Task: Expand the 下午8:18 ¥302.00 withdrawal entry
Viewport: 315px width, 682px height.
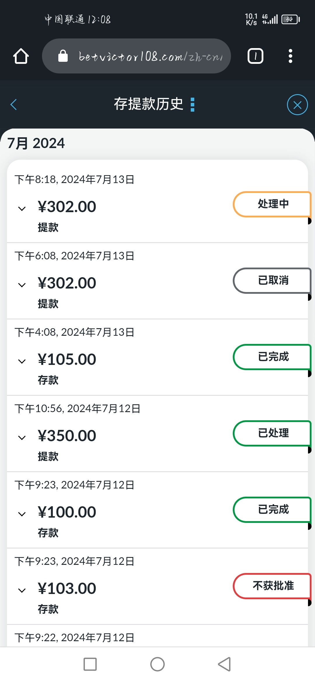Action: pos(22,208)
